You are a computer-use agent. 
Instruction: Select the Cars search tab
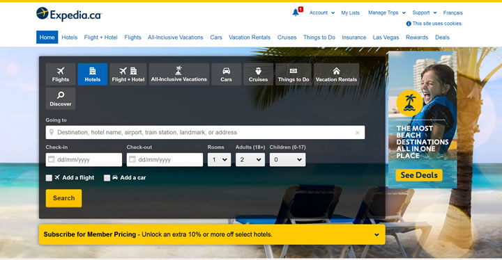click(226, 74)
